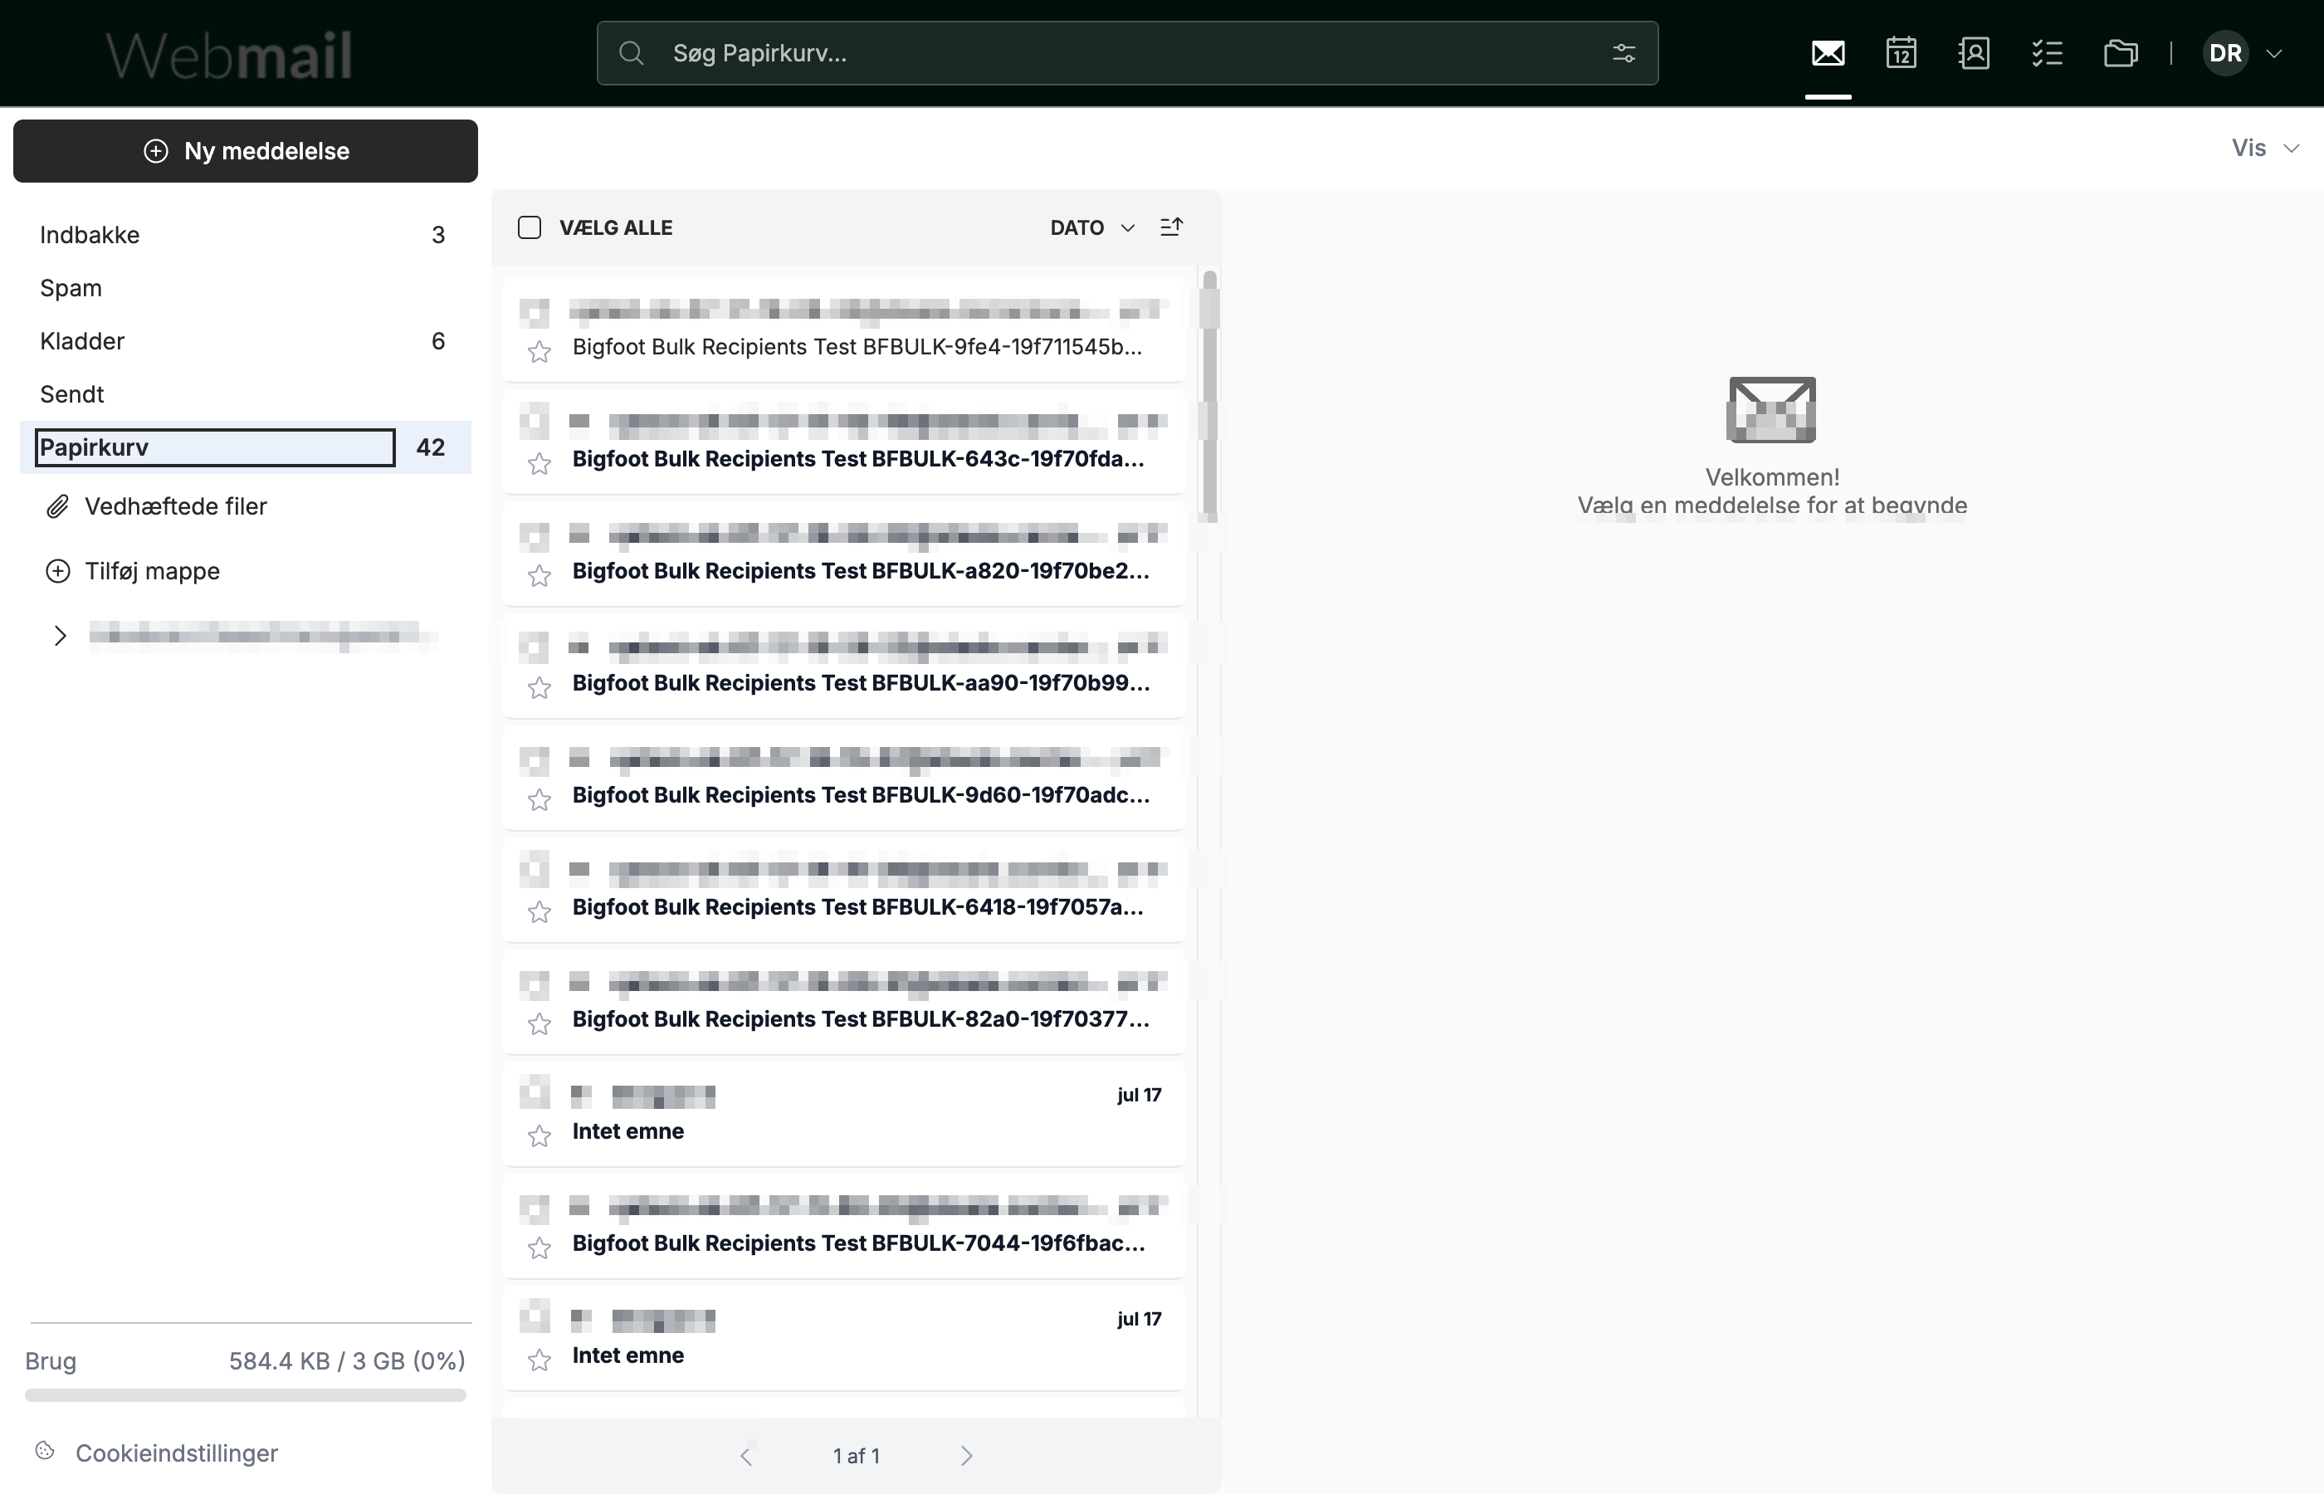This screenshot has width=2324, height=1494.
Task: Click the Indbakke unread count 3
Action: coord(438,235)
